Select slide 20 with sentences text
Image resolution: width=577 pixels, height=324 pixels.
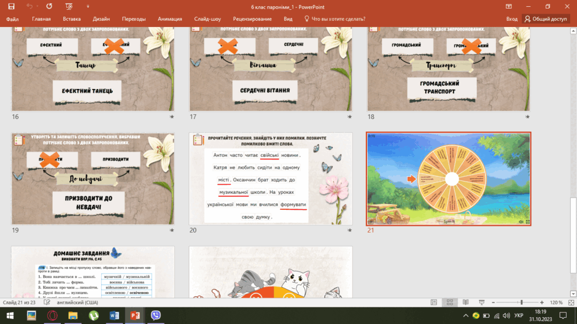point(271,179)
